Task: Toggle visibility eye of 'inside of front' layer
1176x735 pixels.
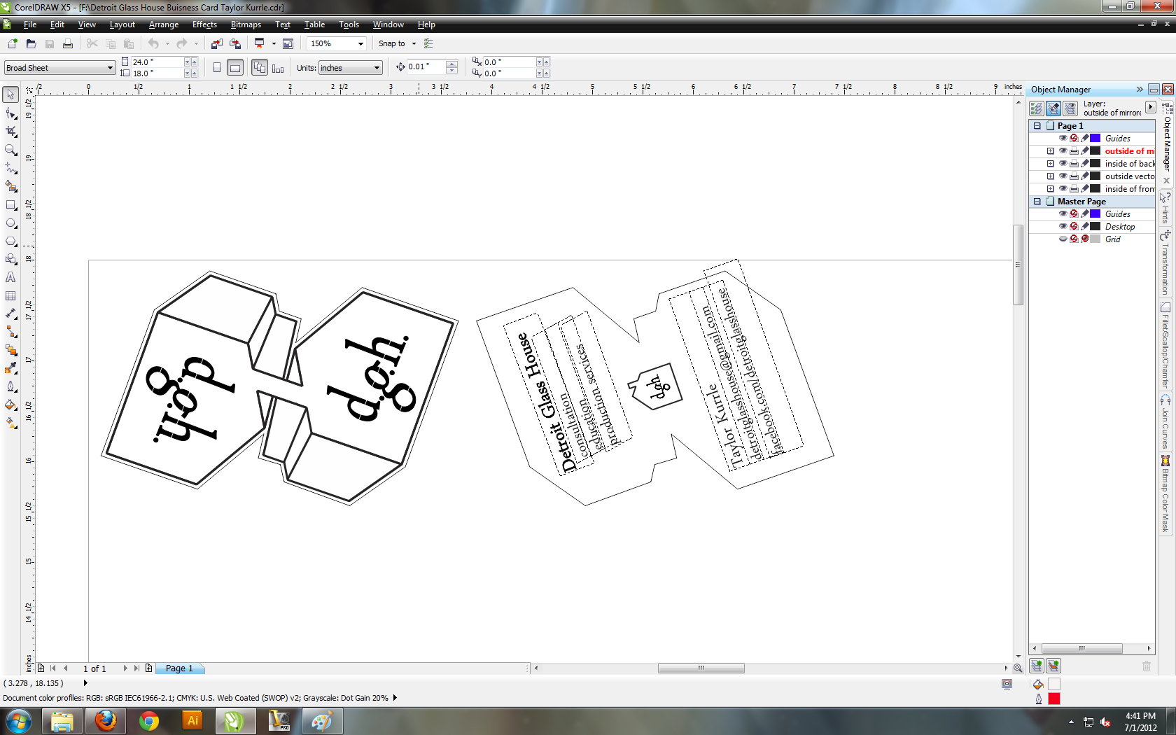Action: pos(1063,189)
